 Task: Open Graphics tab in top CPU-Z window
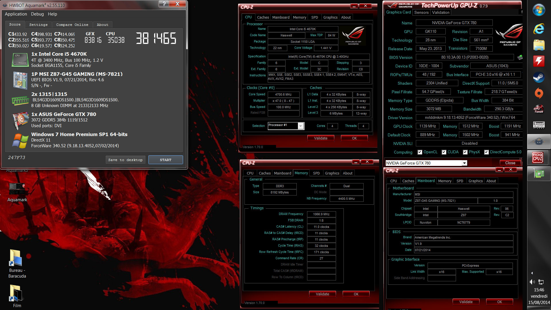(330, 17)
